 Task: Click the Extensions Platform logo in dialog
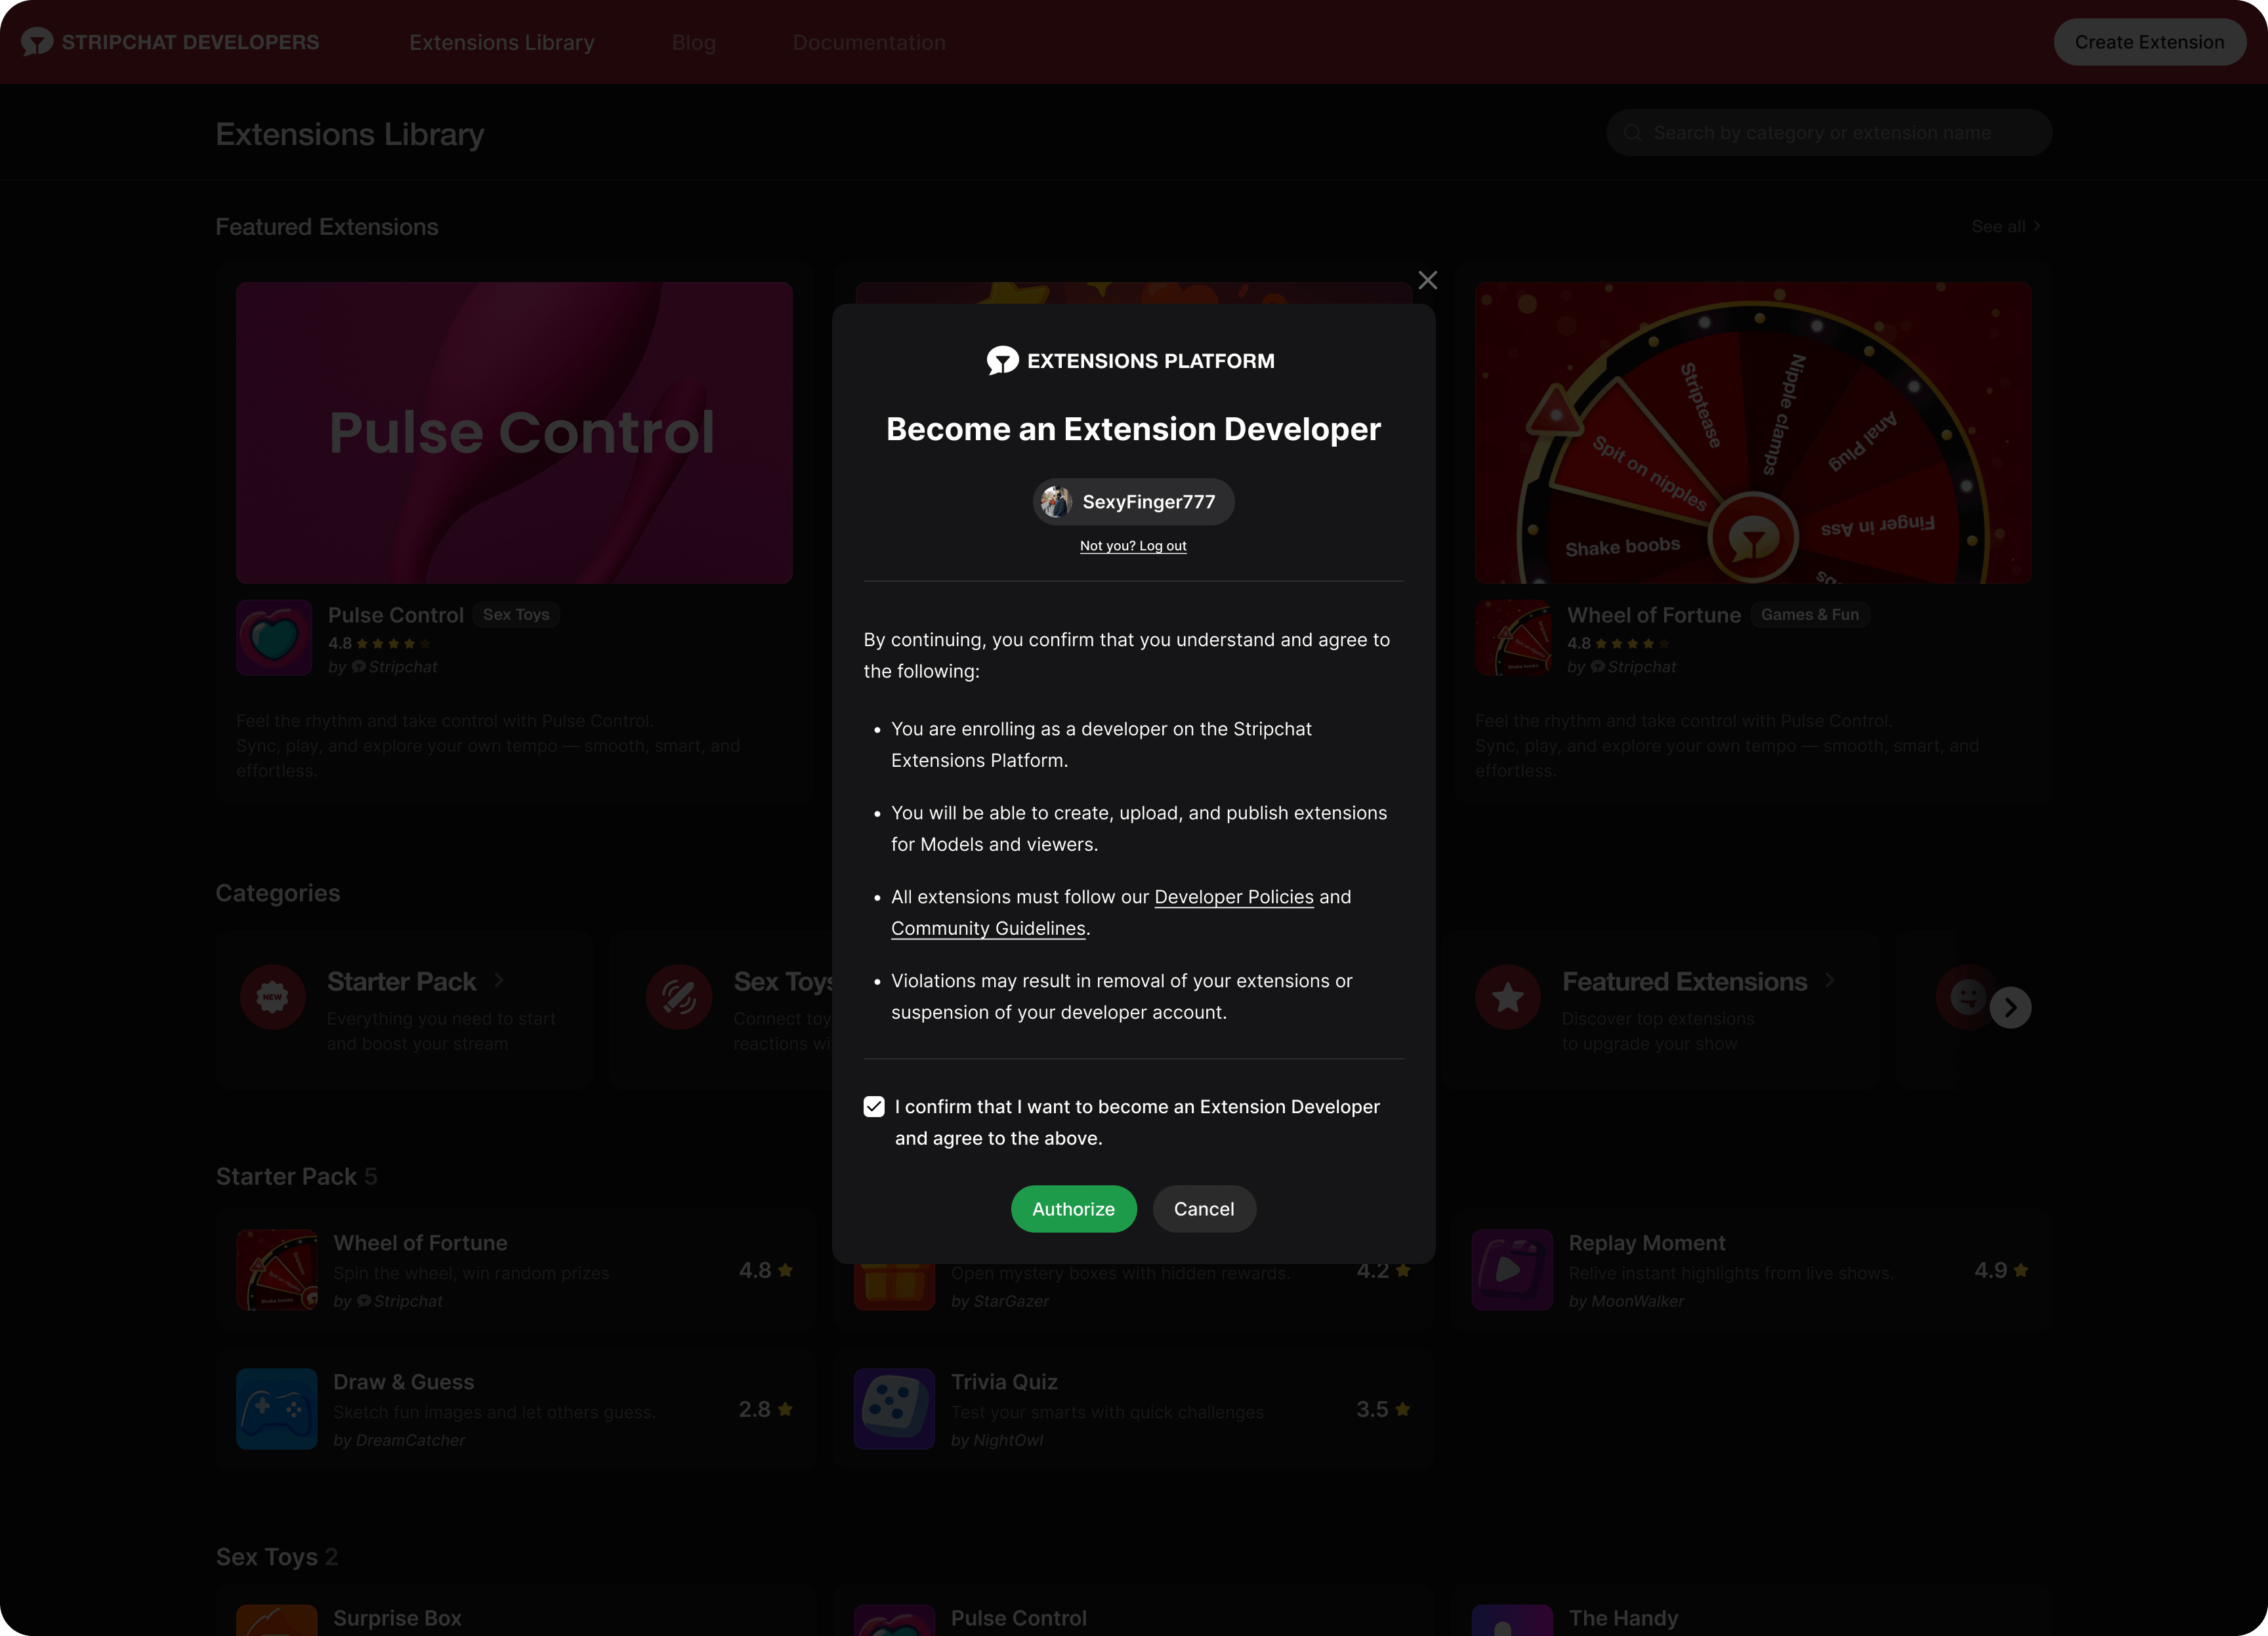pyautogui.click(x=1131, y=361)
